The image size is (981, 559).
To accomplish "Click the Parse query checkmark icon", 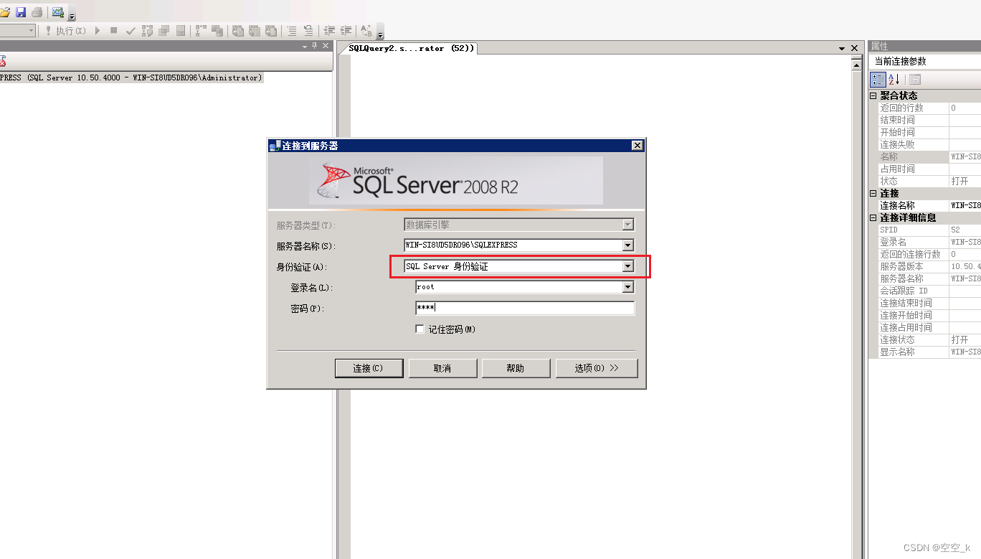I will pos(131,30).
